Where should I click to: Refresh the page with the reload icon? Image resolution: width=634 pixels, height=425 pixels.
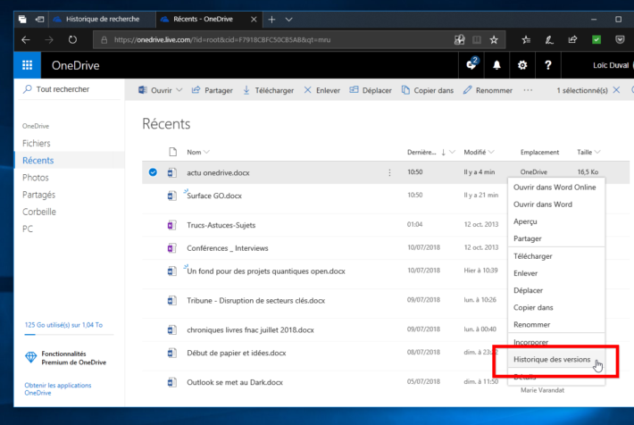tap(72, 39)
